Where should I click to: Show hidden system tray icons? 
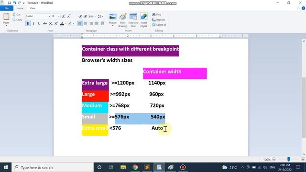pos(242,167)
